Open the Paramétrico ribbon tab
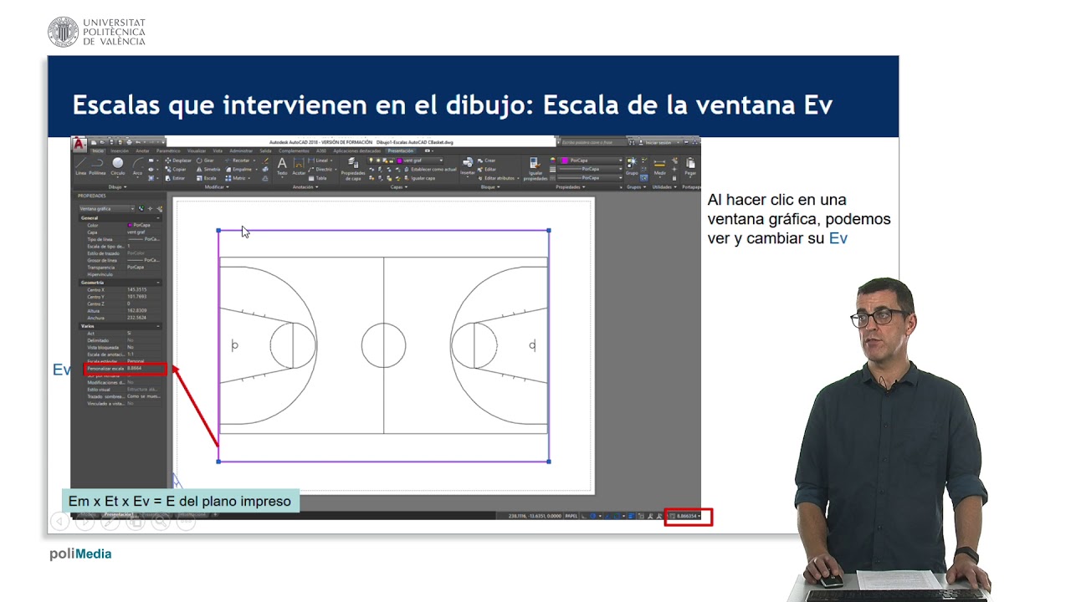The height and width of the screenshot is (602, 1071). 168,151
